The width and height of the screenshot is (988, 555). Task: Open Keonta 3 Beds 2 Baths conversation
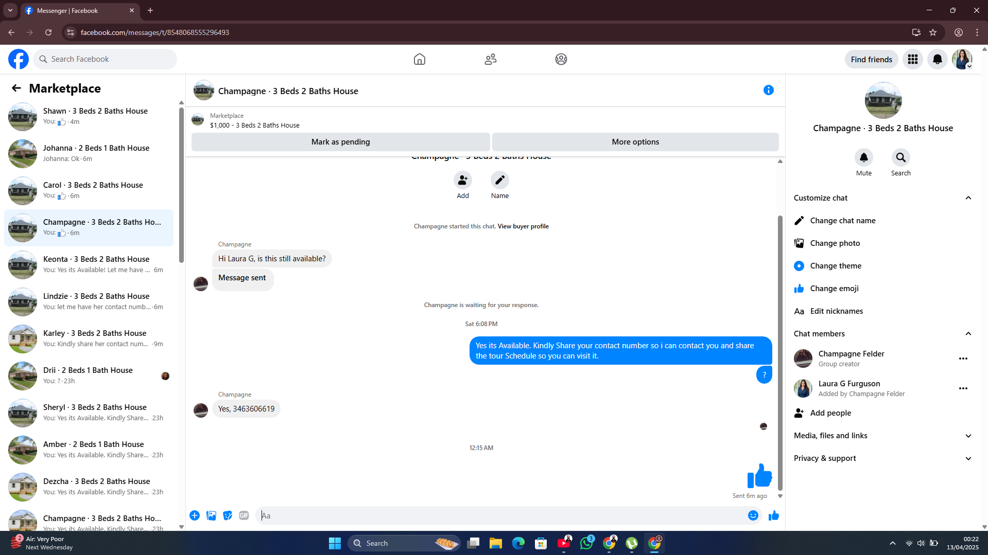point(89,265)
